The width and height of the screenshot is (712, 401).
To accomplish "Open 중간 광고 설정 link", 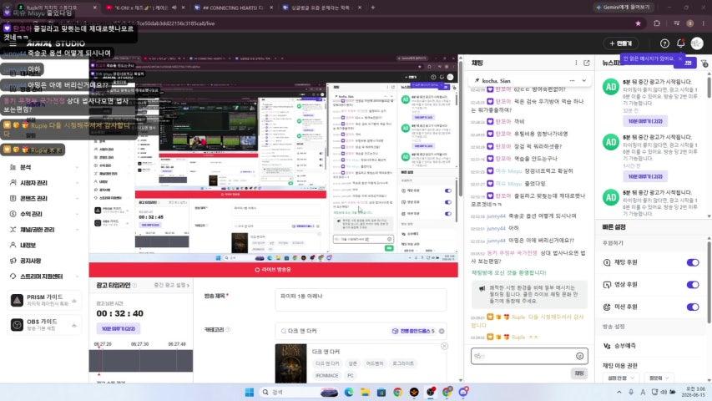I will (171, 285).
